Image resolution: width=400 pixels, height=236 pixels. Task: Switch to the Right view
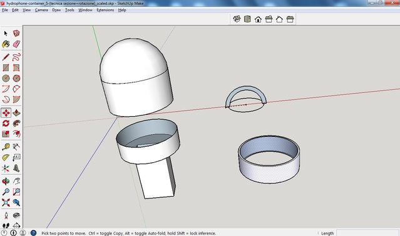pyautogui.click(x=269, y=19)
